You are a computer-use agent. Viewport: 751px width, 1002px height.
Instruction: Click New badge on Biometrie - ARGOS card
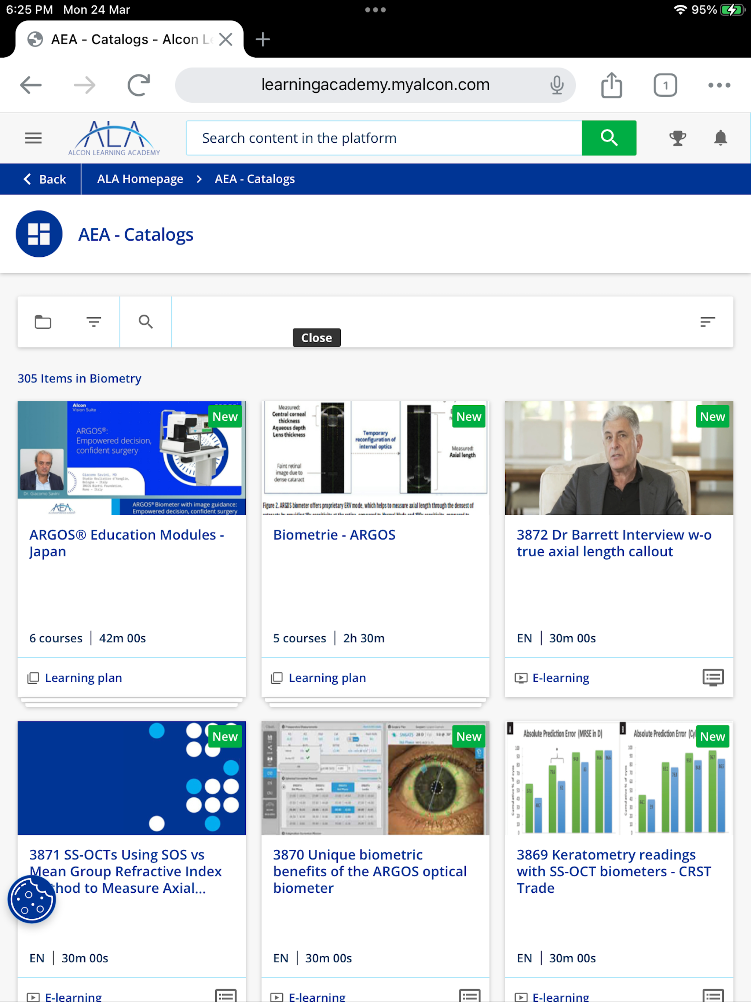coord(468,416)
